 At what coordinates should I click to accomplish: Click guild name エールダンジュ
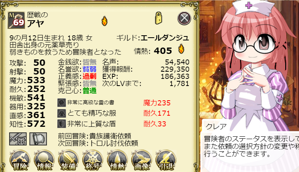[x=165, y=38]
